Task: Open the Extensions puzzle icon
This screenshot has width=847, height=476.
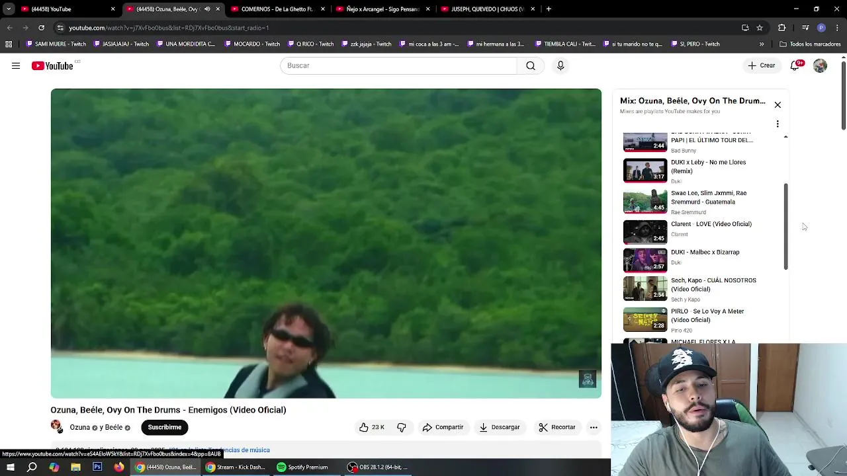Action: [x=781, y=28]
